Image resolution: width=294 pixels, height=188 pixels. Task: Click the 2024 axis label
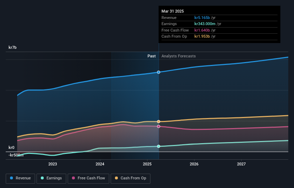pos(100,164)
